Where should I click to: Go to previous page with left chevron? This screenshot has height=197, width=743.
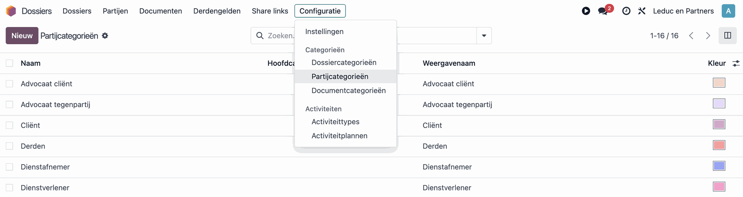coord(691,36)
